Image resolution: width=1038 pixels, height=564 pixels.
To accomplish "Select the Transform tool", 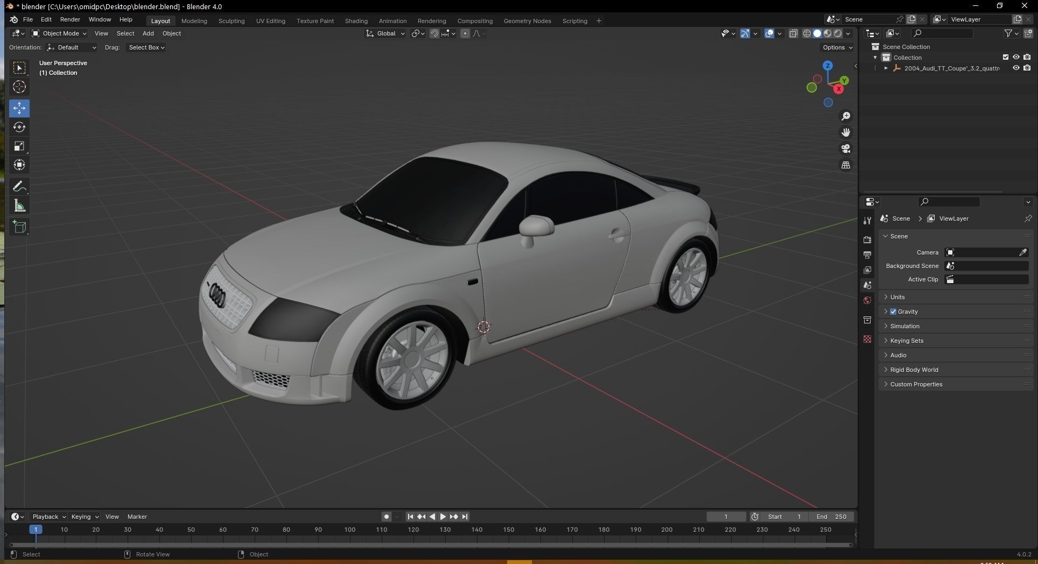I will (19, 165).
